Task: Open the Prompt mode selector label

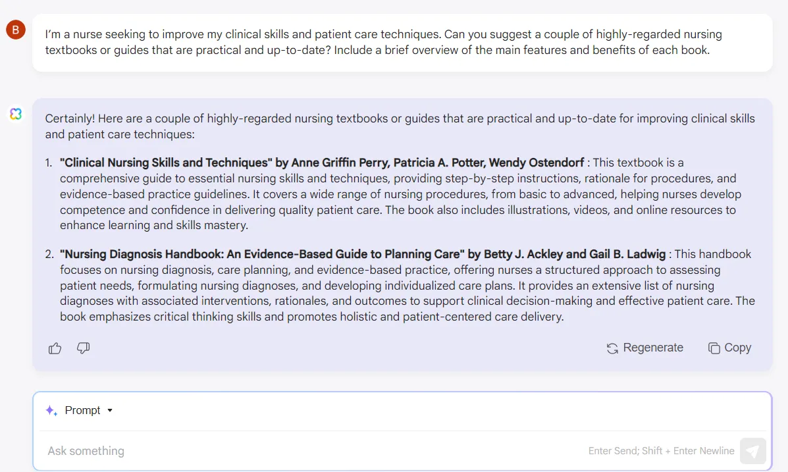Action: coord(82,411)
